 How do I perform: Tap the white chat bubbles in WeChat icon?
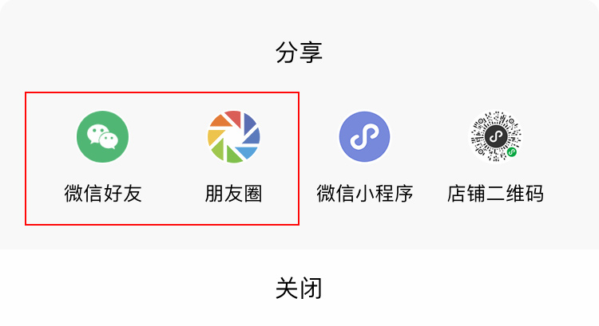pos(102,137)
